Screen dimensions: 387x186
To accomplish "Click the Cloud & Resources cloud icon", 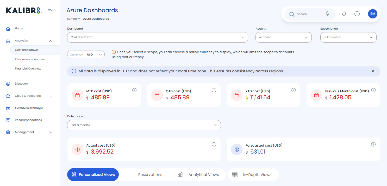I will coord(8,96).
